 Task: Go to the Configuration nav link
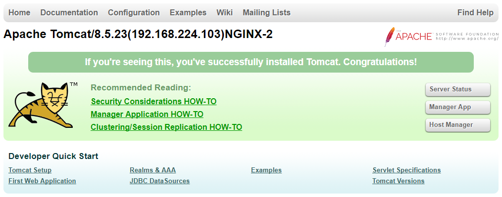point(134,12)
